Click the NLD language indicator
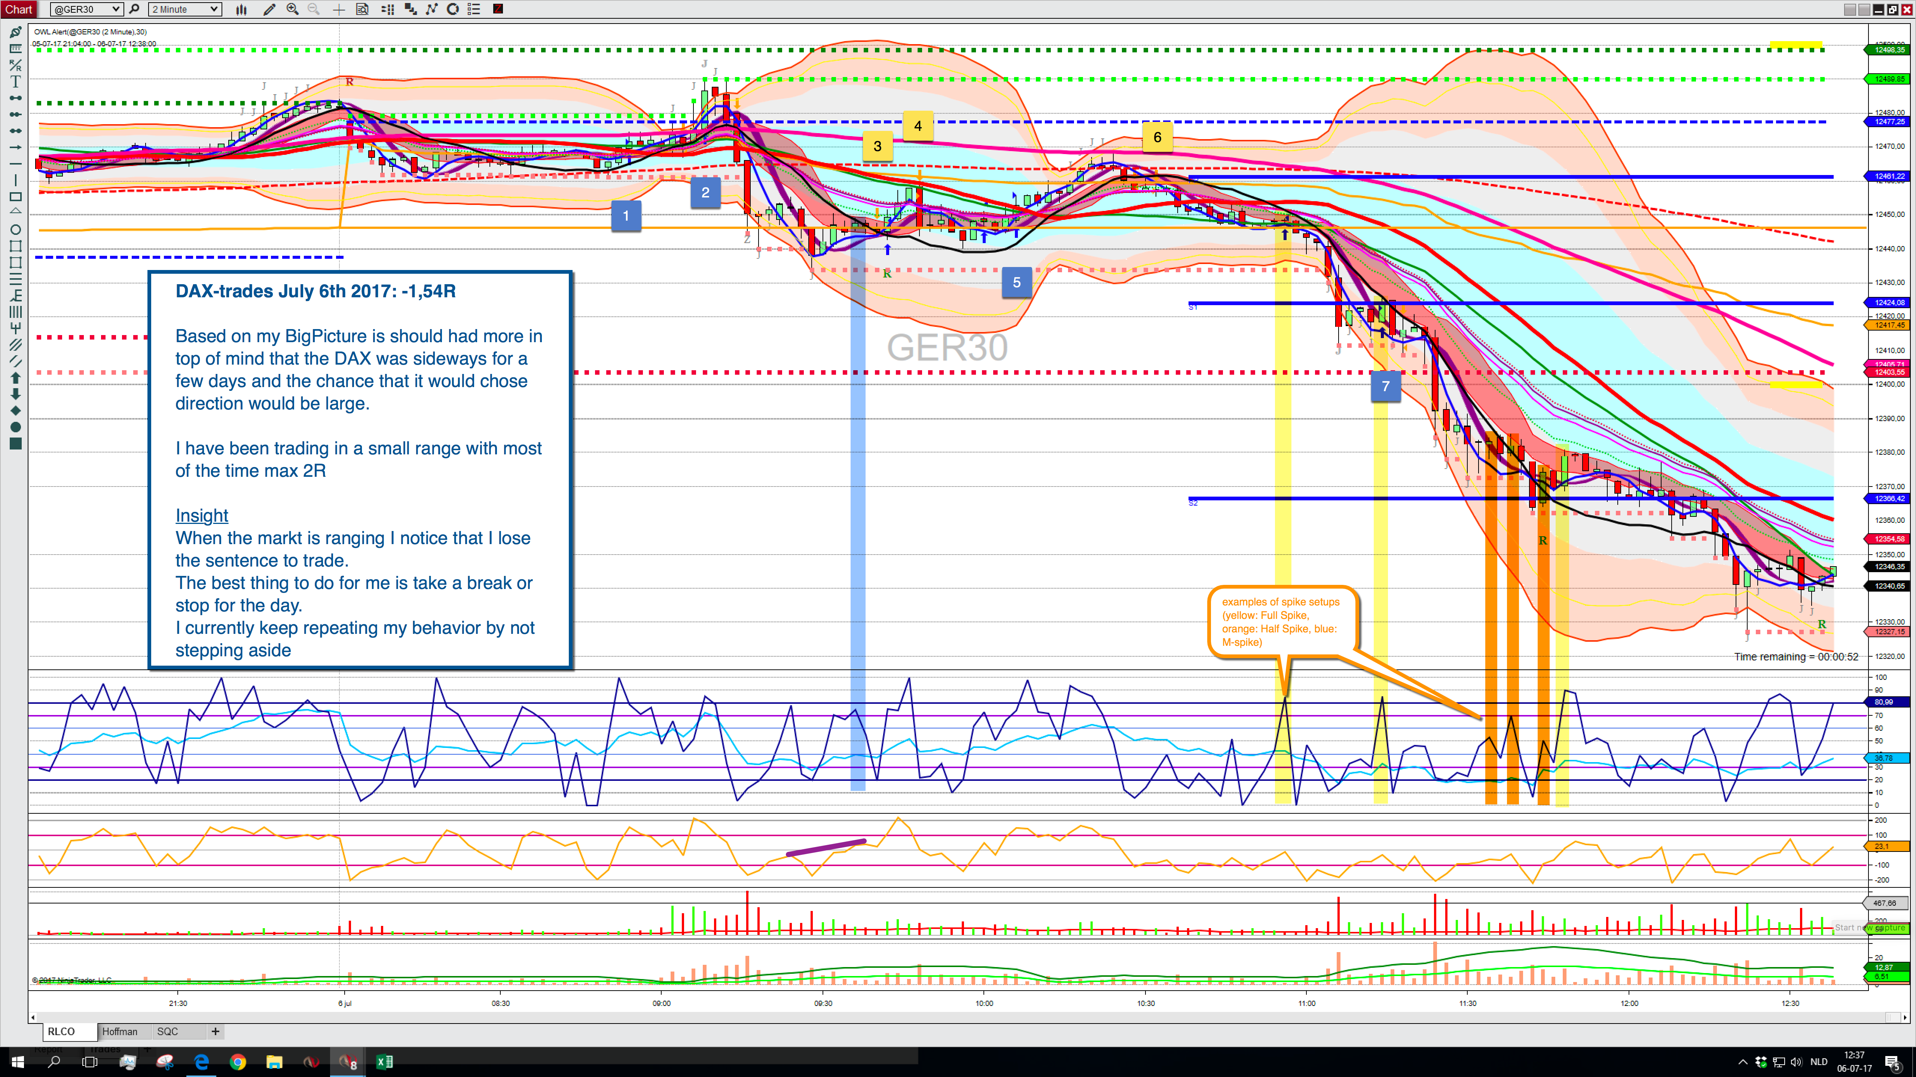Viewport: 1916px width, 1077px height. coord(1819,1061)
